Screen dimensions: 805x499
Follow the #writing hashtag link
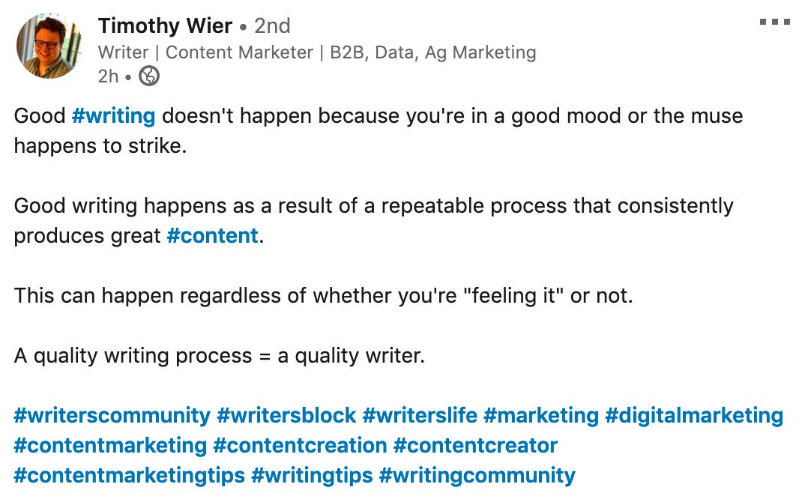113,116
